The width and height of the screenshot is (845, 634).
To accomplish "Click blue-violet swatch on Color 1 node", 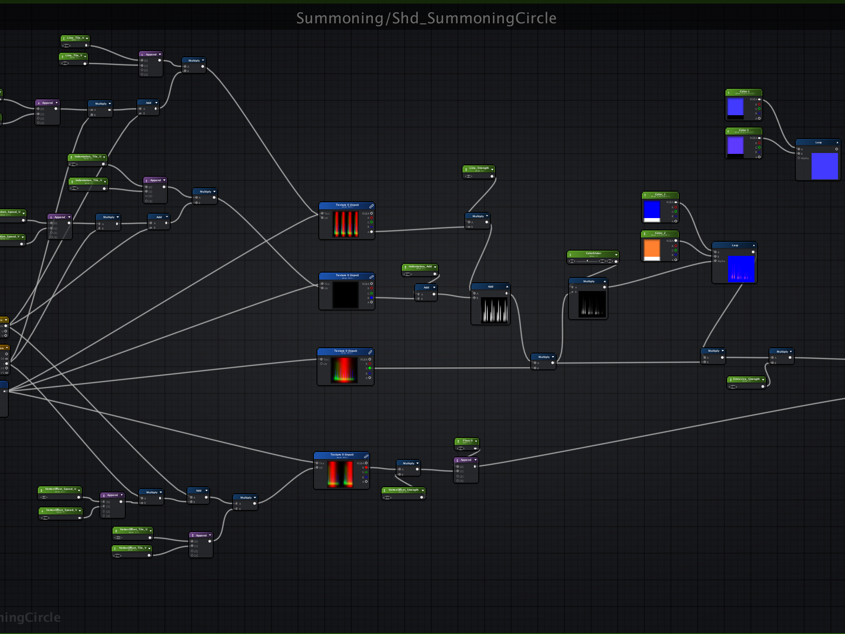I will coord(736,107).
